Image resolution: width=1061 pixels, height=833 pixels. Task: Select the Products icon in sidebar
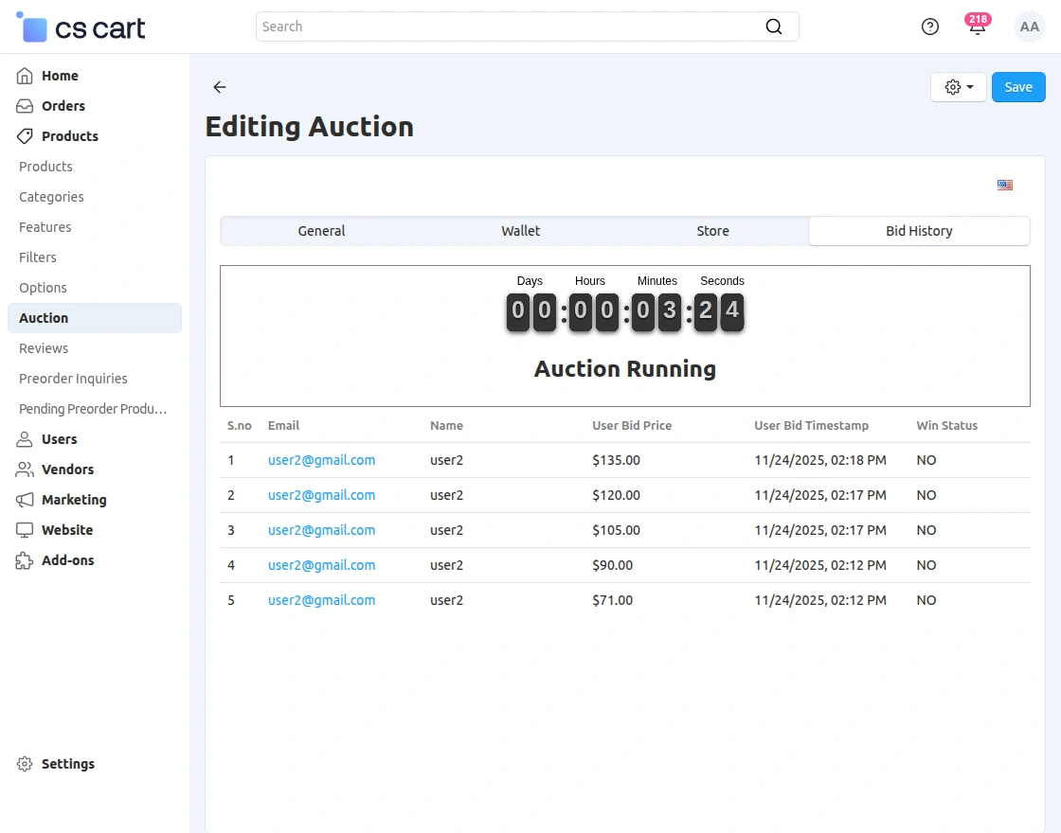point(24,136)
